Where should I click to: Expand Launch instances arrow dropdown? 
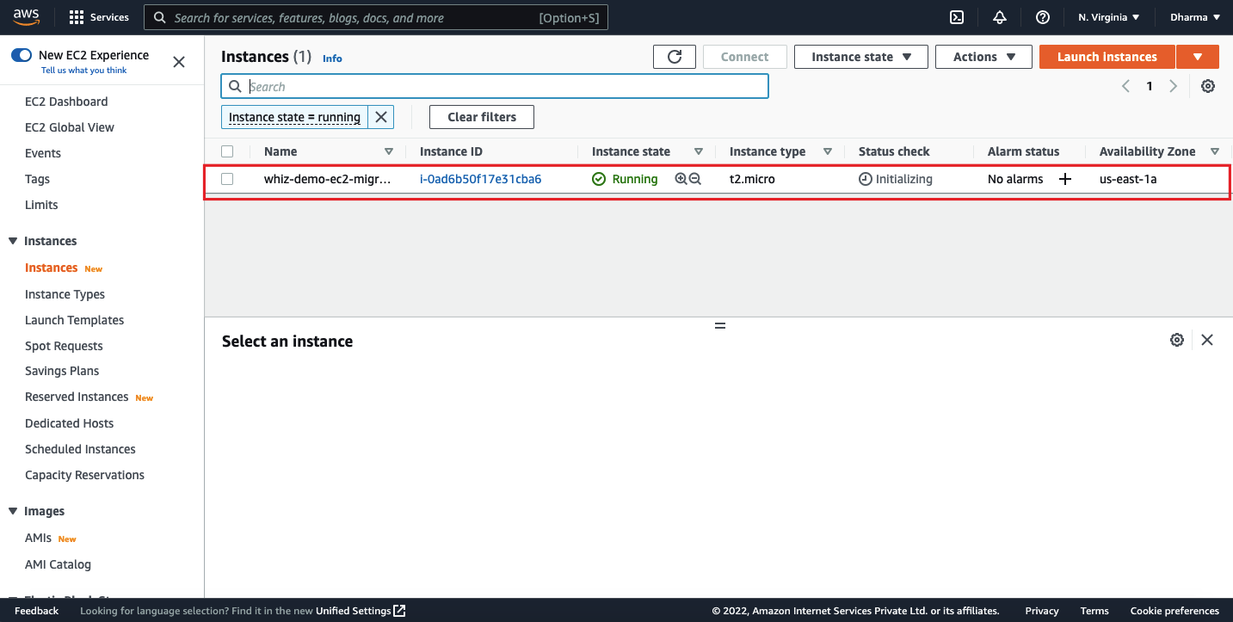coord(1198,57)
